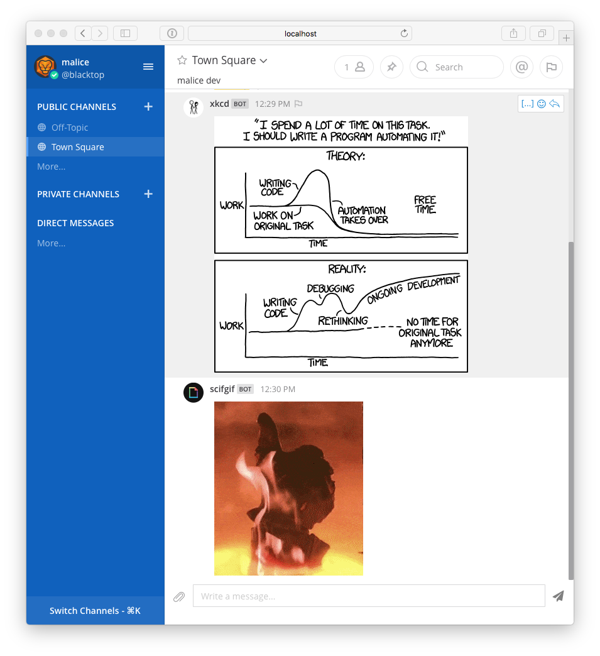Open the Safari share menu

(513, 33)
